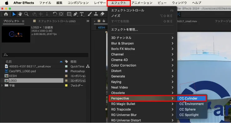Switch to エフェクトコントロール LOGO tab

pyautogui.click(x=57, y=21)
